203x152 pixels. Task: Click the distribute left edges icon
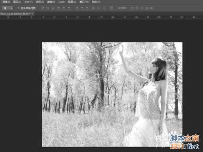click(93, 8)
